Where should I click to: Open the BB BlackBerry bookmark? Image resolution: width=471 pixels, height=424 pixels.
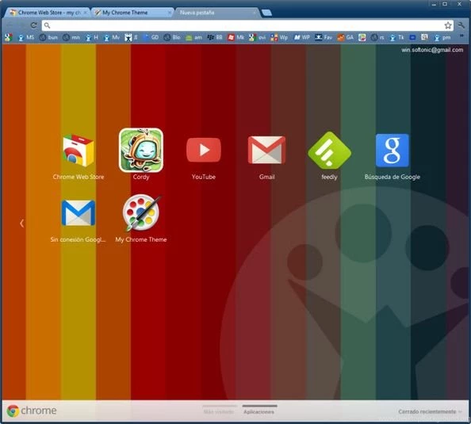215,37
